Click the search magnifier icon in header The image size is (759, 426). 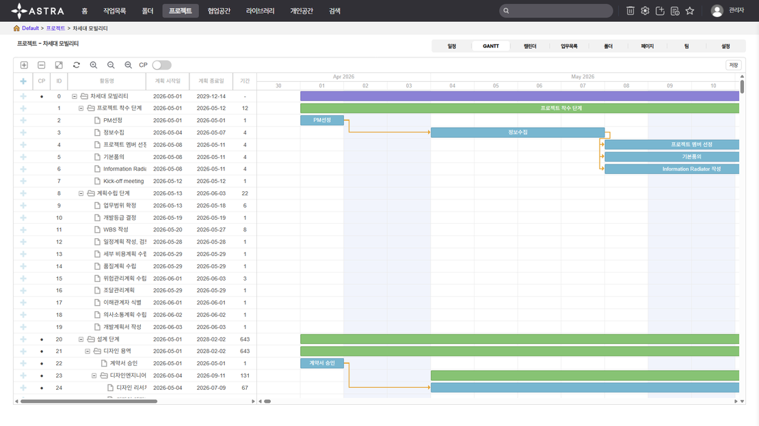pyautogui.click(x=506, y=11)
